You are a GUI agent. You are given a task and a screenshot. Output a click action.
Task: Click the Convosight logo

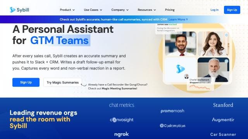coord(122,120)
